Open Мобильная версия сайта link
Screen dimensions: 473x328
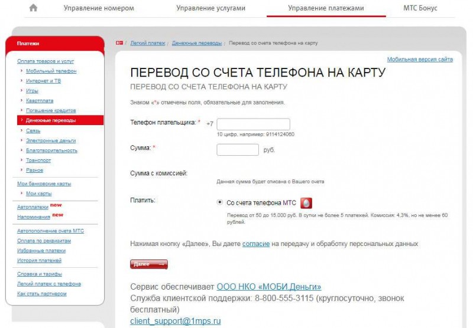point(420,59)
